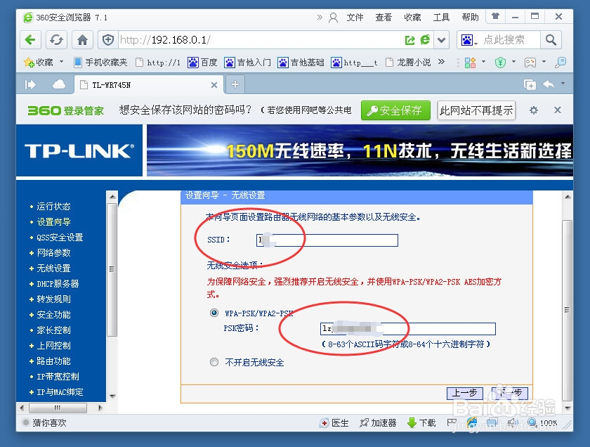The width and height of the screenshot is (590, 447).
Task: Click the tab list window icon
Action: (530, 85)
